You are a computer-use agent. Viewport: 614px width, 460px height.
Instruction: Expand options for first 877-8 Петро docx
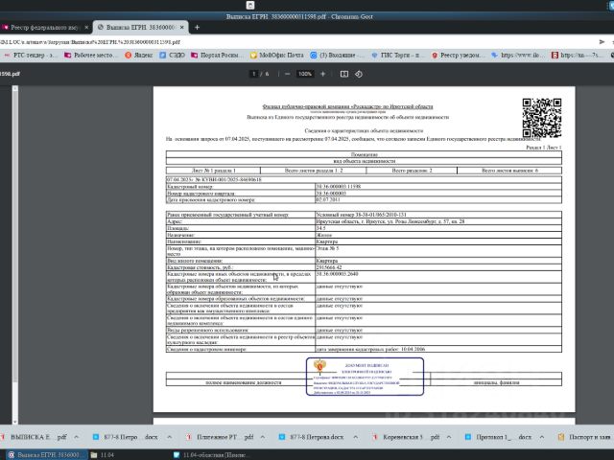tap(169, 437)
